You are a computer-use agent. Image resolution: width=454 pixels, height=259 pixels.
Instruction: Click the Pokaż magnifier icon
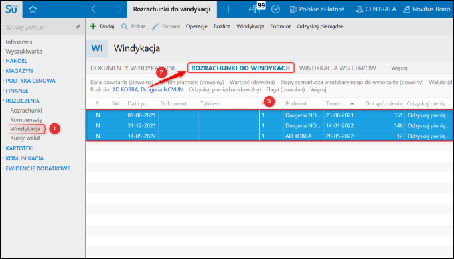[x=125, y=26]
